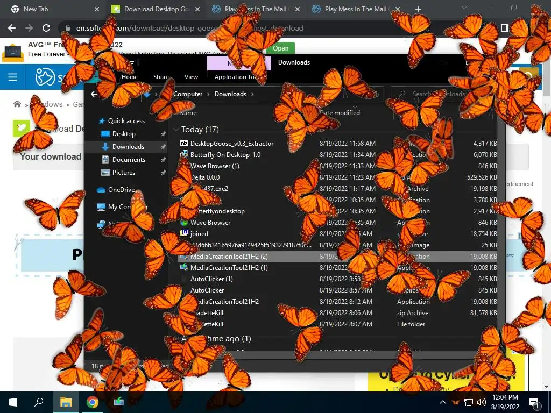Screen dimensions: 551x413
Task: Open Chrome from the taskbar
Action: point(93,402)
